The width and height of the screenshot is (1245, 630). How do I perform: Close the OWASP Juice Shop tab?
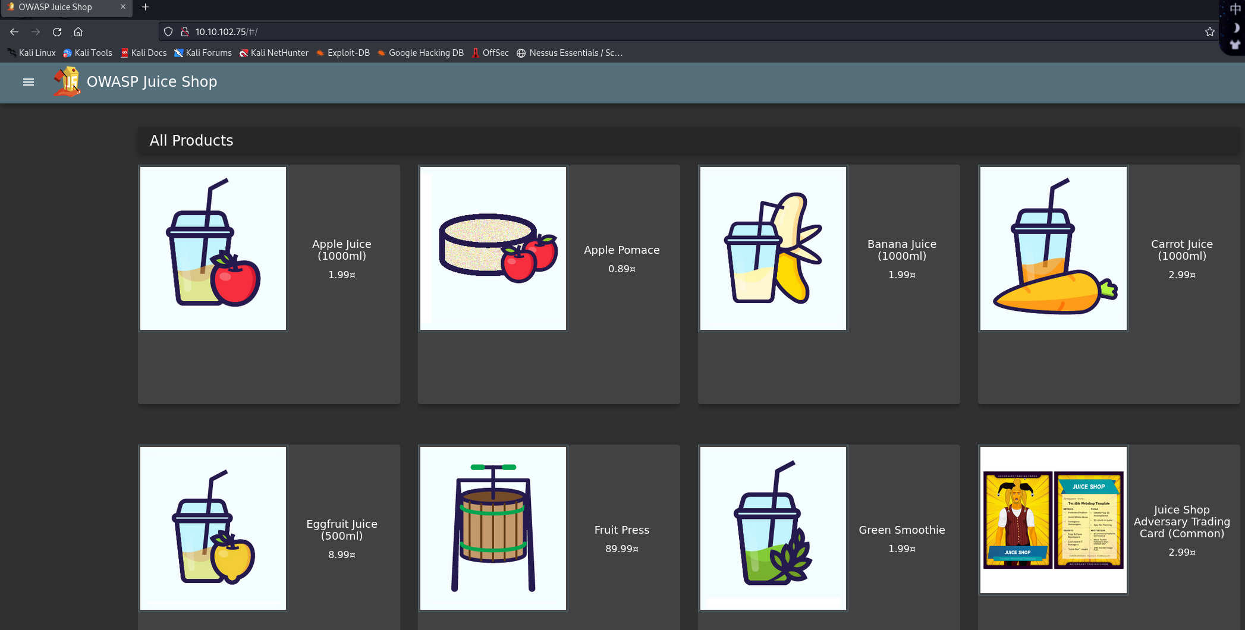pos(123,7)
